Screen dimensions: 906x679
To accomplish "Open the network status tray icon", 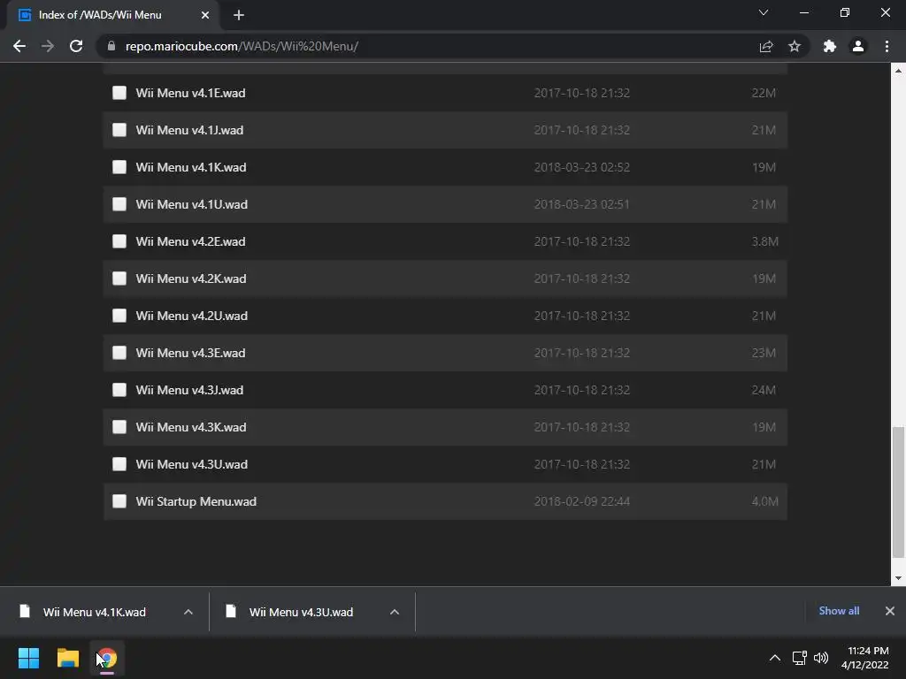I will tap(800, 658).
